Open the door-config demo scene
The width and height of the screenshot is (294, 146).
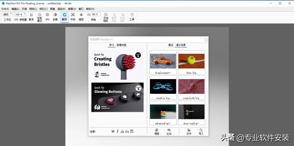coord(191,113)
